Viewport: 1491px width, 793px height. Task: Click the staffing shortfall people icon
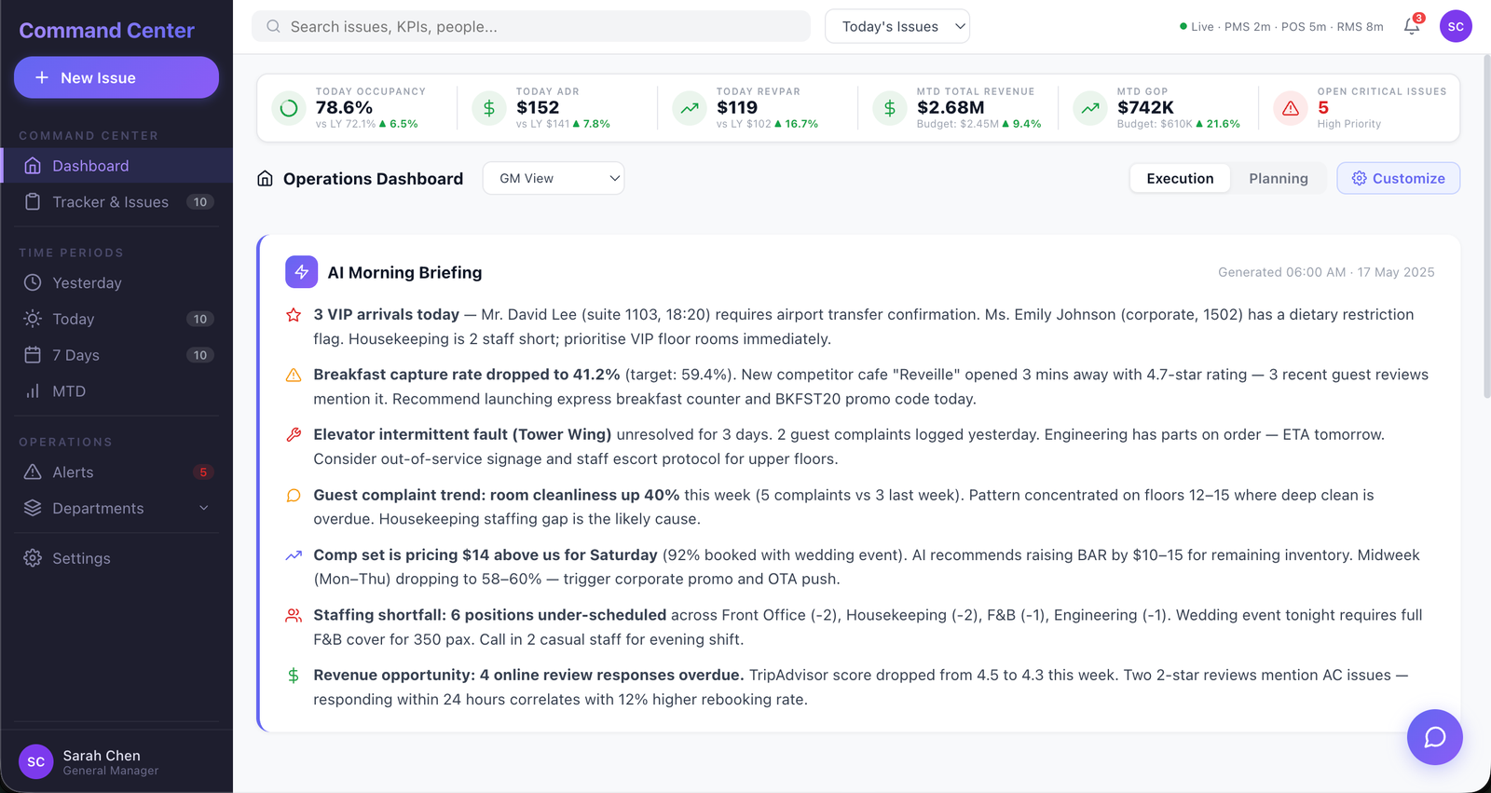(x=294, y=615)
